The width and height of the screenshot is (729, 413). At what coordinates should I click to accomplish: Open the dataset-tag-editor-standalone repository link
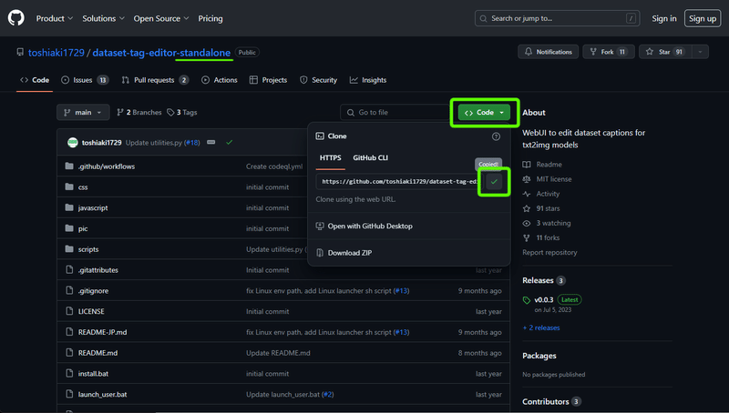161,53
